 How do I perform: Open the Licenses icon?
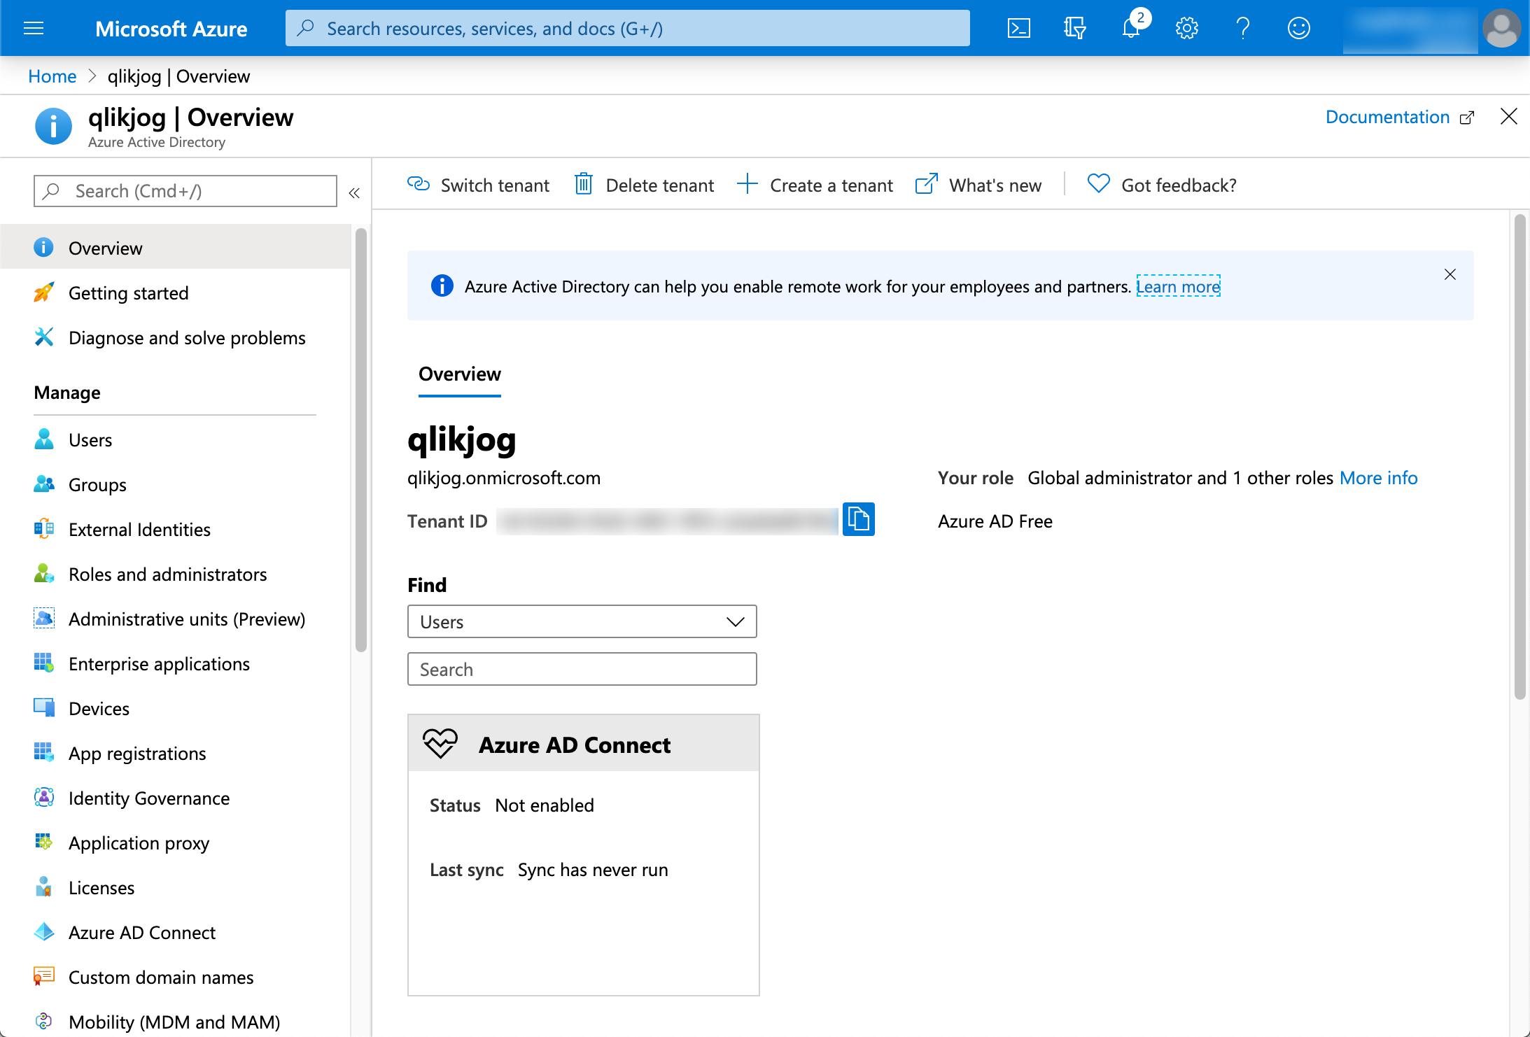click(44, 887)
